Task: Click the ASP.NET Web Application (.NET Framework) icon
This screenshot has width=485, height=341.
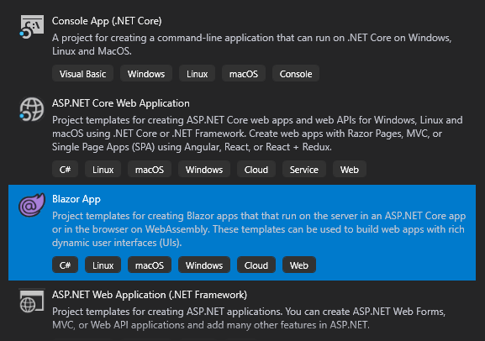Action: pyautogui.click(x=32, y=301)
